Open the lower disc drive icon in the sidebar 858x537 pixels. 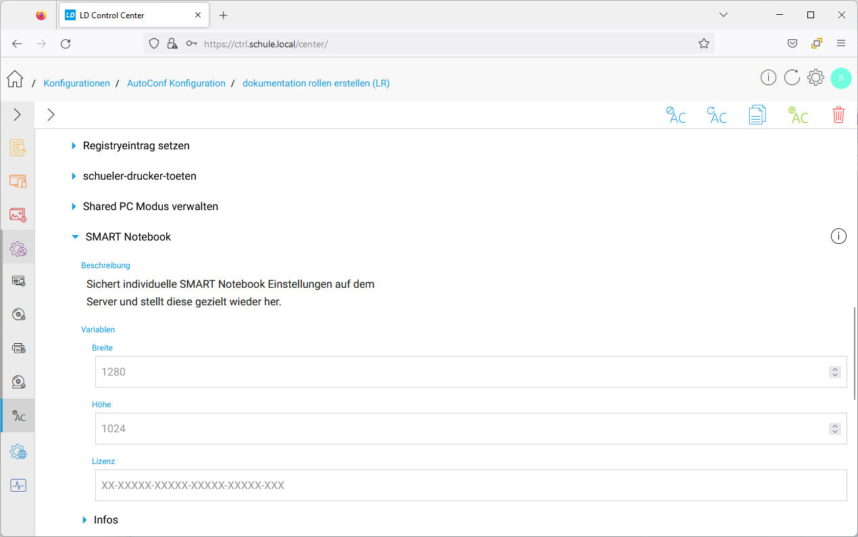pyautogui.click(x=18, y=382)
